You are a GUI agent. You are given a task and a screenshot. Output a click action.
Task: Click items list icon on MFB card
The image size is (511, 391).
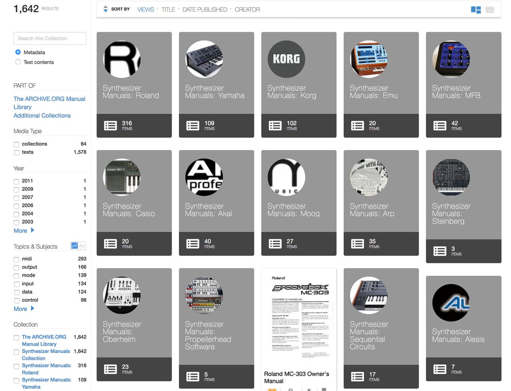pos(440,125)
